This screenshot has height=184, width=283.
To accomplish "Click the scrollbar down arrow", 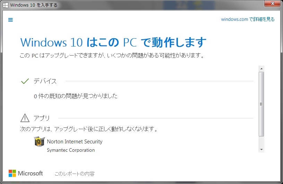I will pos(261,150).
